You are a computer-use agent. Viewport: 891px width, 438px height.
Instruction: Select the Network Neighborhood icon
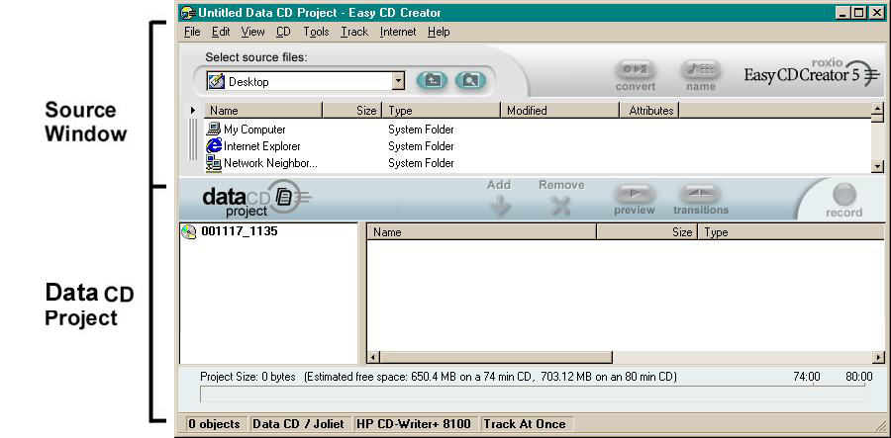[214, 163]
